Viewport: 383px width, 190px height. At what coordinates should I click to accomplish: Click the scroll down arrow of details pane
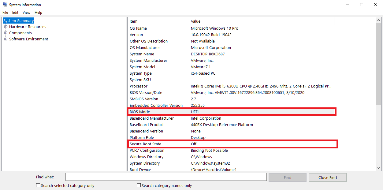[x=379, y=168]
